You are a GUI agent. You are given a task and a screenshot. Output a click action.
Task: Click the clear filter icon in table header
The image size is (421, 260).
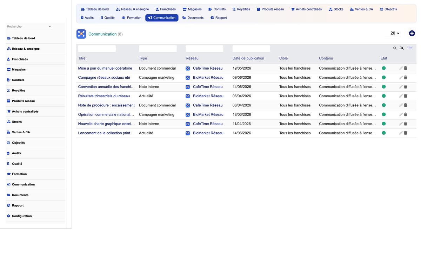[x=402, y=48]
